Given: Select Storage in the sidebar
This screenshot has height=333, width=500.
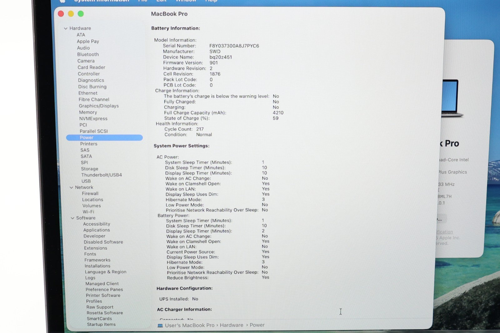Looking at the screenshot, I should click(x=89, y=169).
